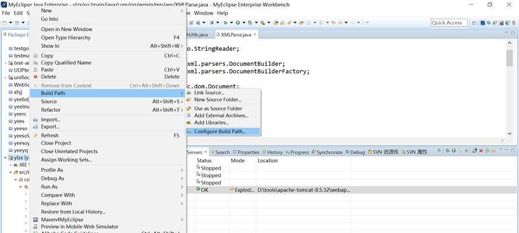Click the Paste clipboard icon
The image size is (519, 233).
(36, 70)
